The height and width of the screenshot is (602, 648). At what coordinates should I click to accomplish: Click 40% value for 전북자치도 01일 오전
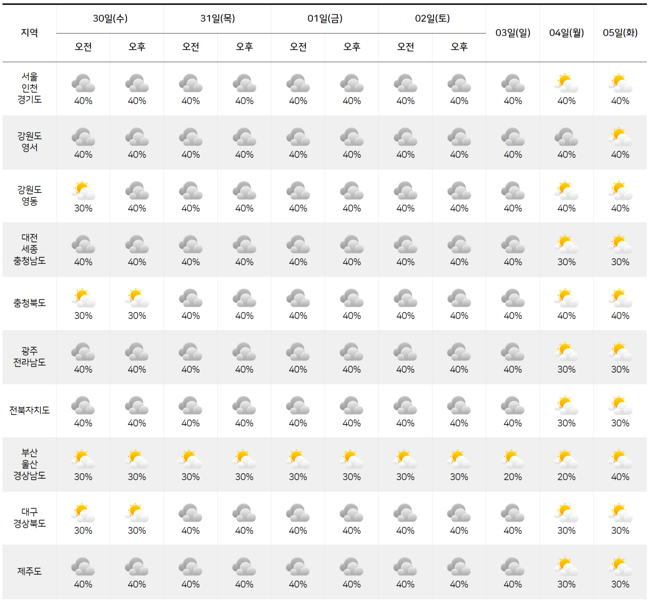pyautogui.click(x=298, y=423)
